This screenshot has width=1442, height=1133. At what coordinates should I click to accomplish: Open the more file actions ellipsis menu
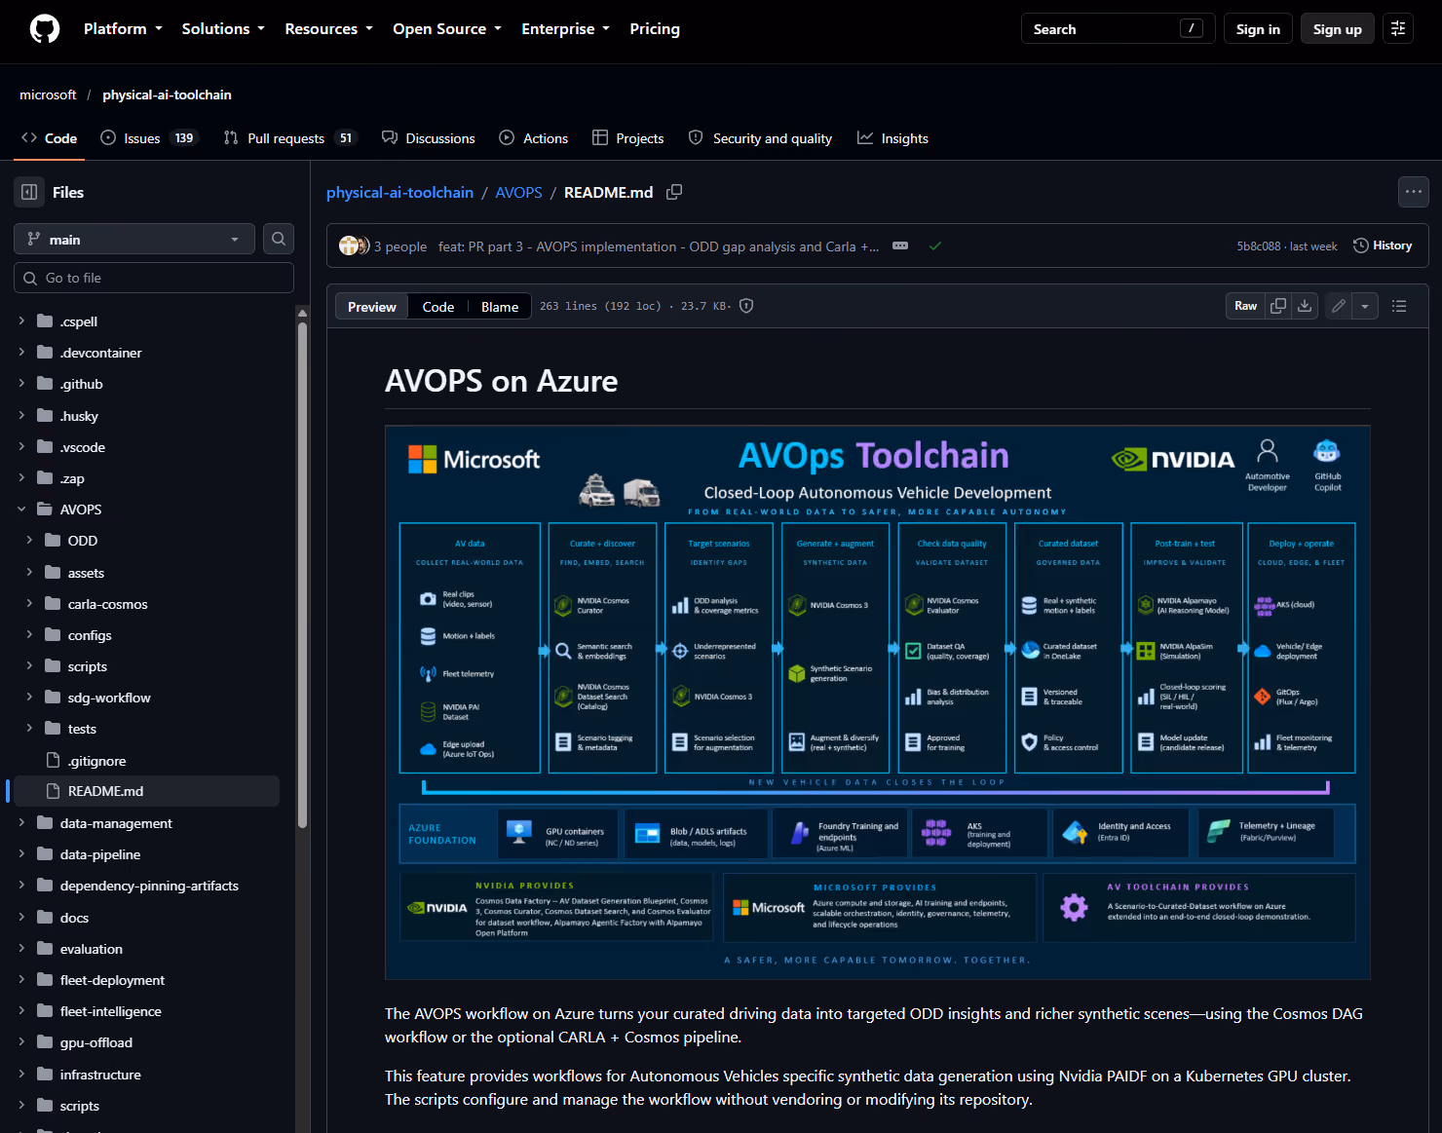coord(1414,192)
